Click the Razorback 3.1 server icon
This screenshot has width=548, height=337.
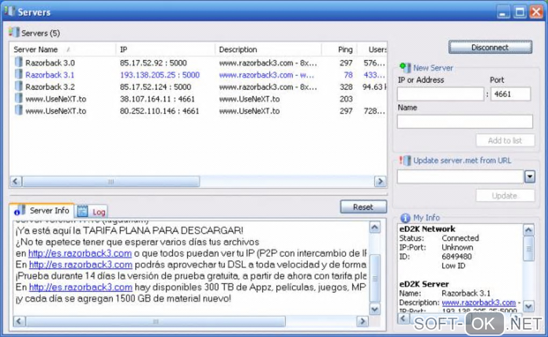click(18, 74)
